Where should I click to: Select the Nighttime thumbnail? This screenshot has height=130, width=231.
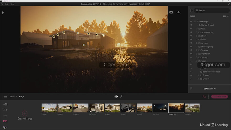pyautogui.click(x=160, y=108)
